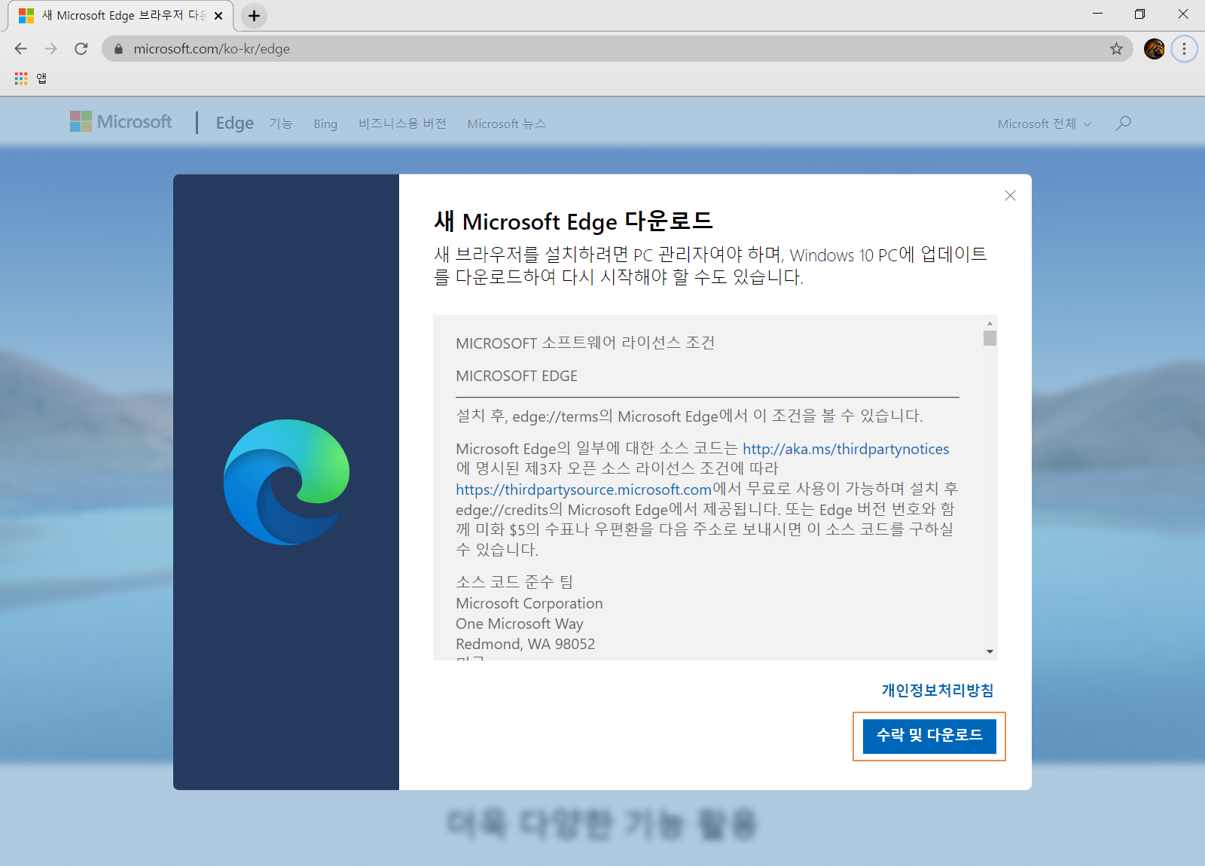Image resolution: width=1205 pixels, height=866 pixels.
Task: Click the license scrollbar thumb
Action: tap(990, 338)
